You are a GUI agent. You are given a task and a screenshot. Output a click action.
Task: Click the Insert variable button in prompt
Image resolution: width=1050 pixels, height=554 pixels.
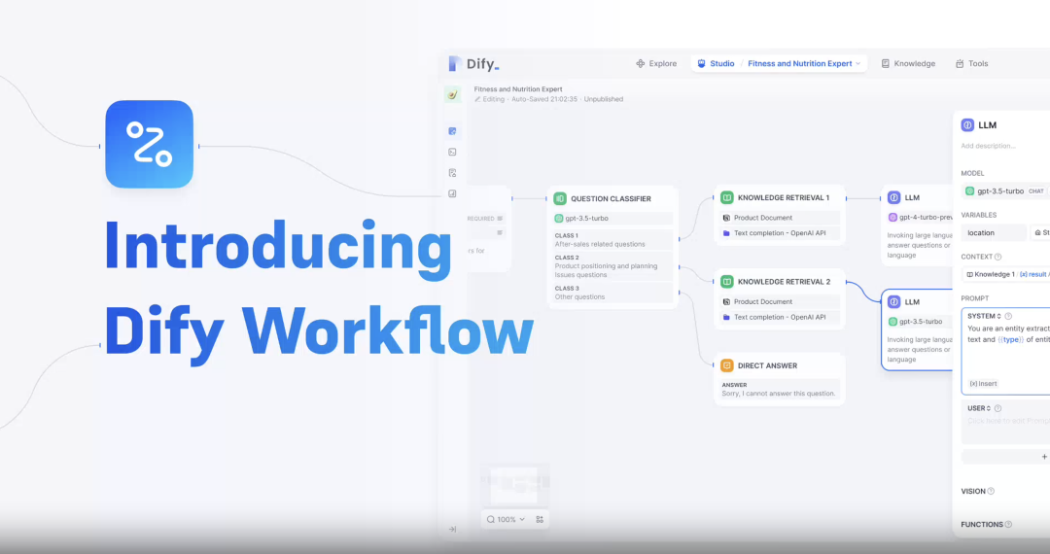click(x=983, y=383)
